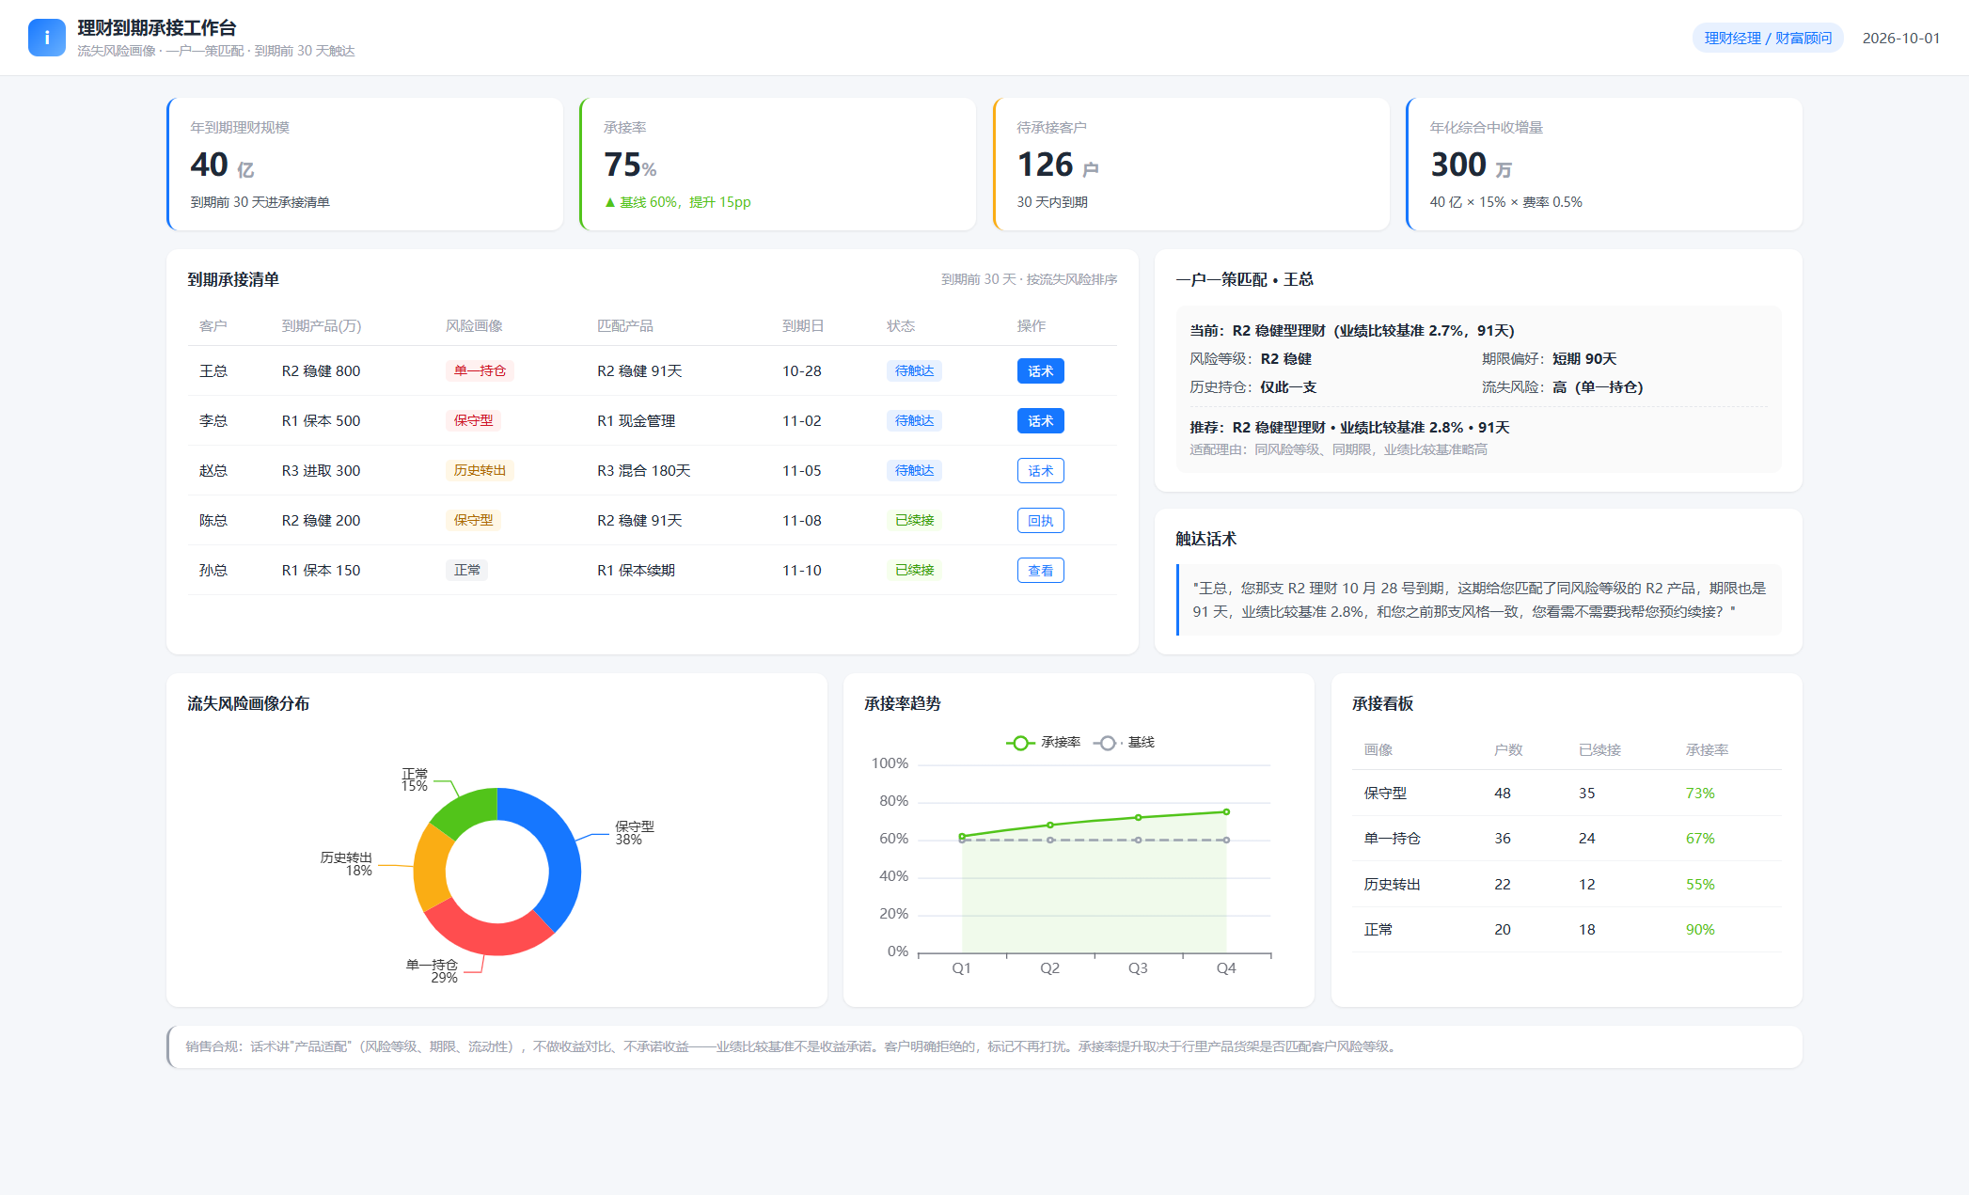Click 历史转出 row in 承接看板
This screenshot has height=1195, width=1969.
(x=1567, y=884)
